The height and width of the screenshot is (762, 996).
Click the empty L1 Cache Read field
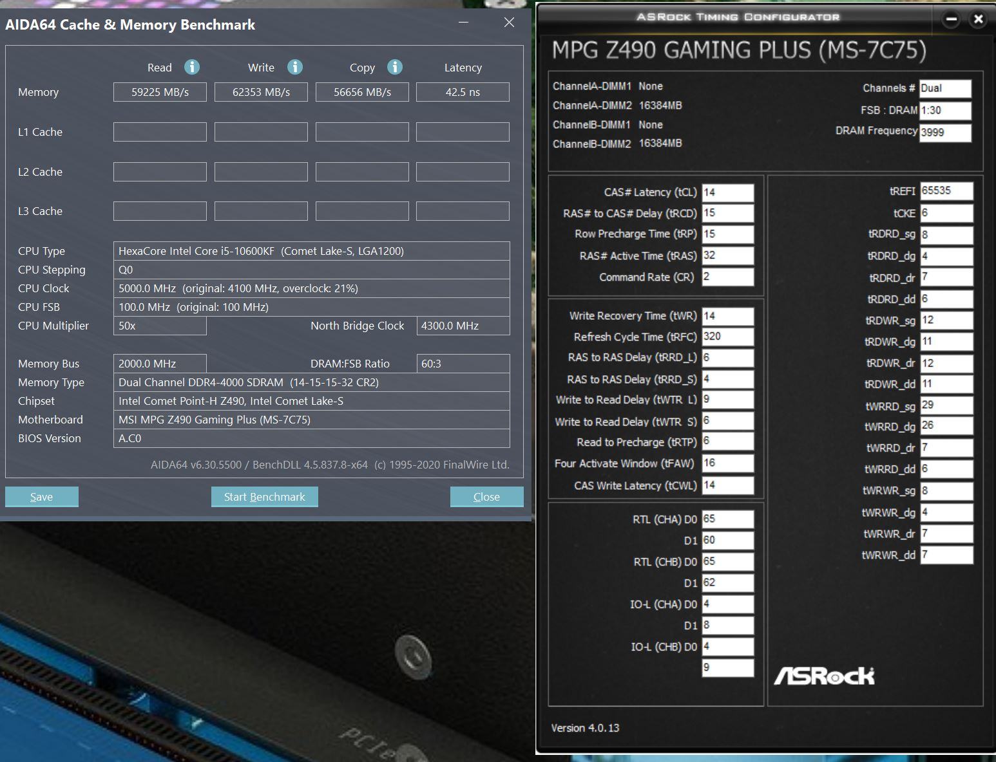pos(160,132)
